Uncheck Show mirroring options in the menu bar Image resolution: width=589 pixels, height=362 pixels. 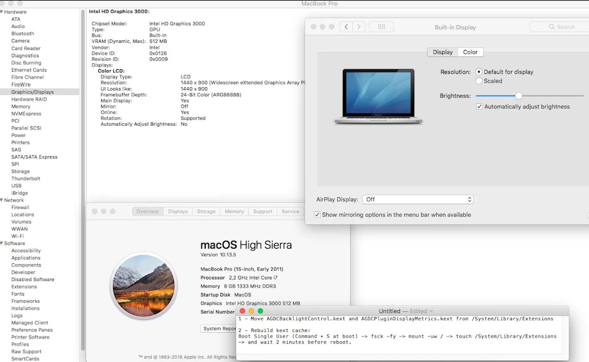pyautogui.click(x=317, y=215)
